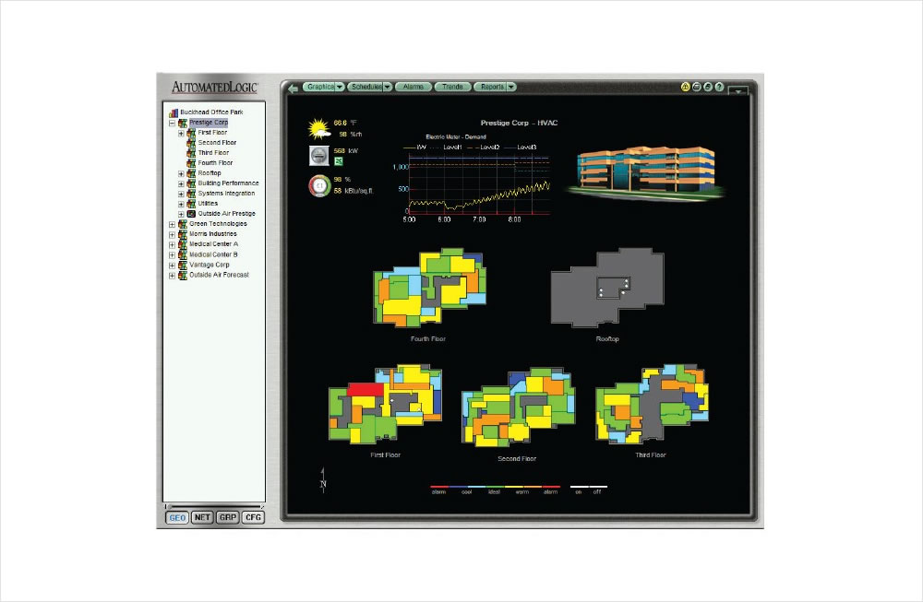
Task: Open the gray Rooftop plan graphic
Action: (x=607, y=287)
